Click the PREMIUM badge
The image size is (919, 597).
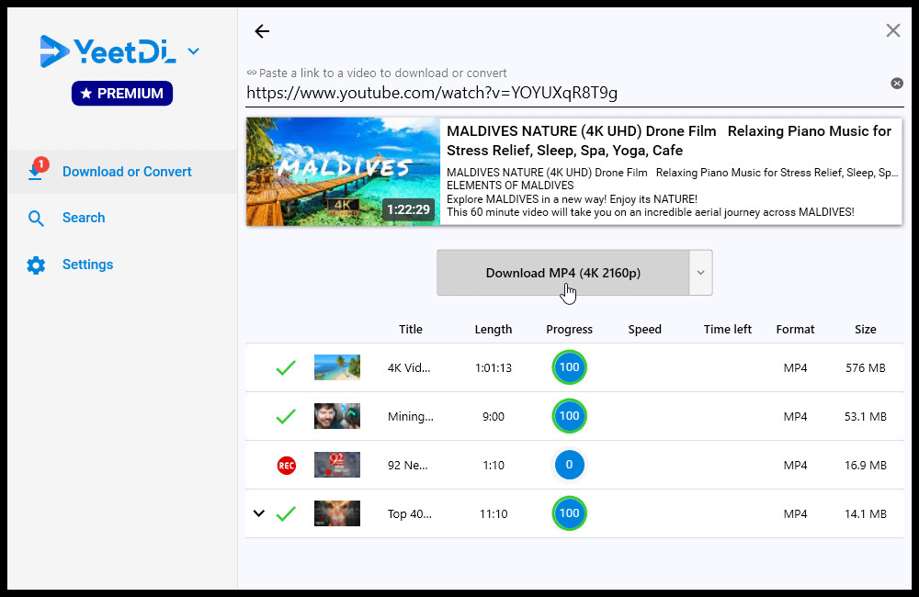point(122,93)
